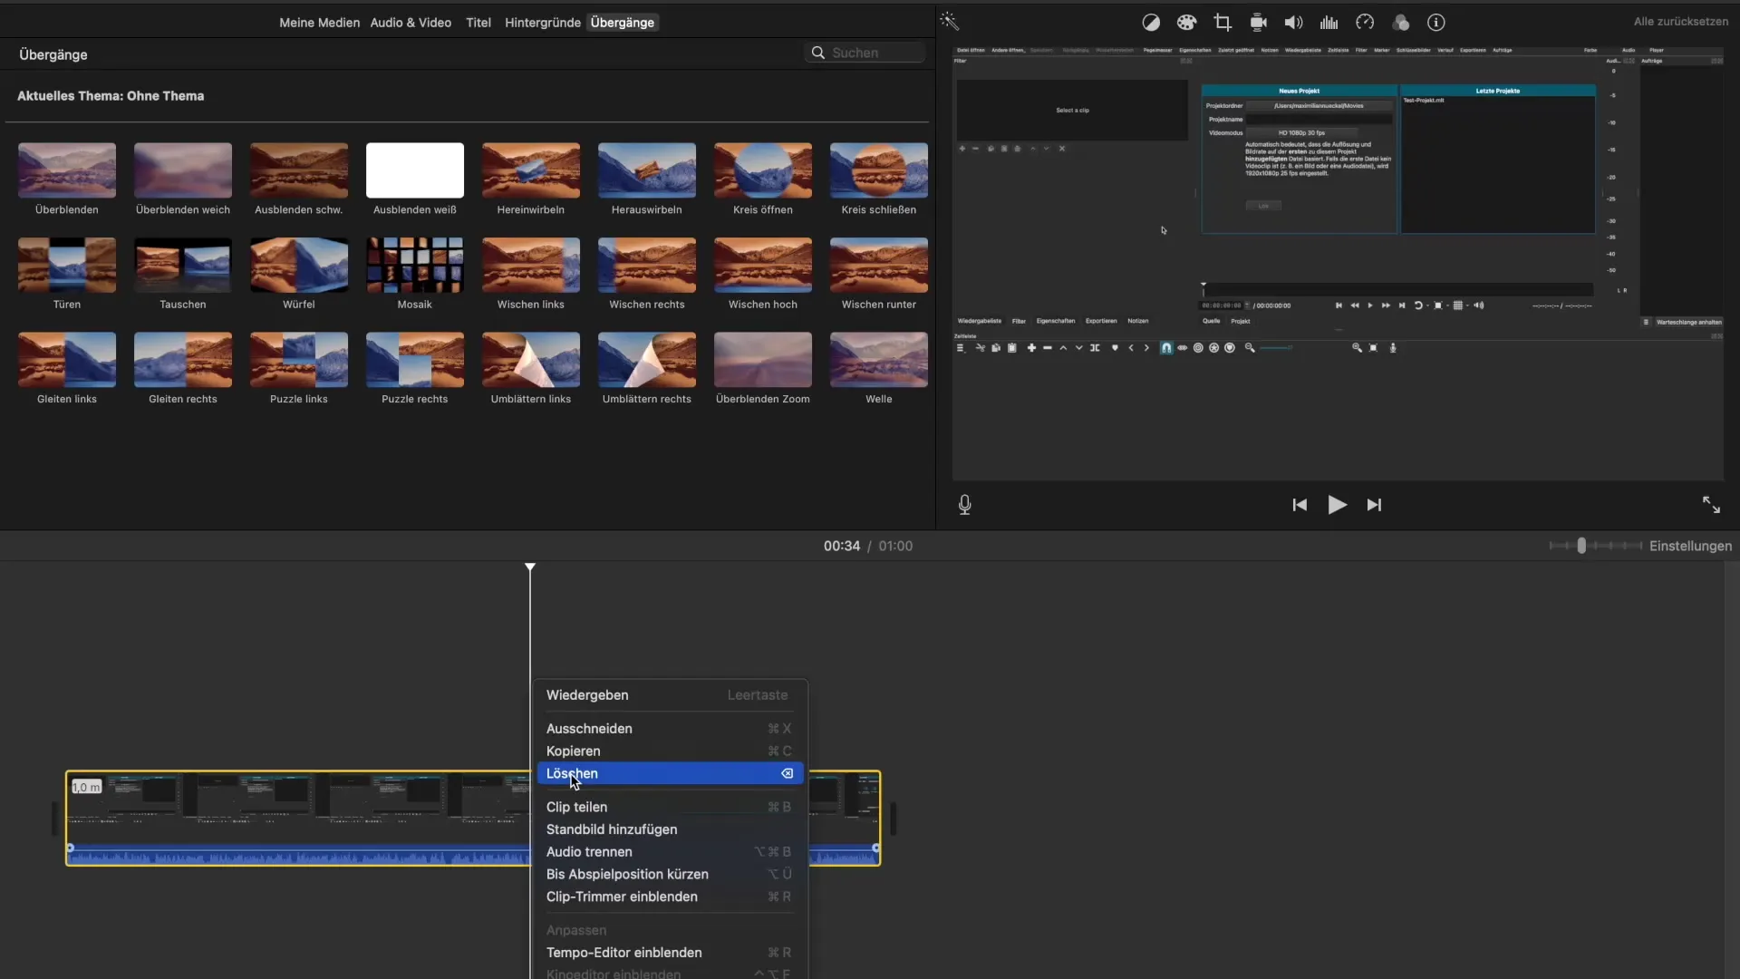Open the stabilization camera icon

(x=1258, y=23)
